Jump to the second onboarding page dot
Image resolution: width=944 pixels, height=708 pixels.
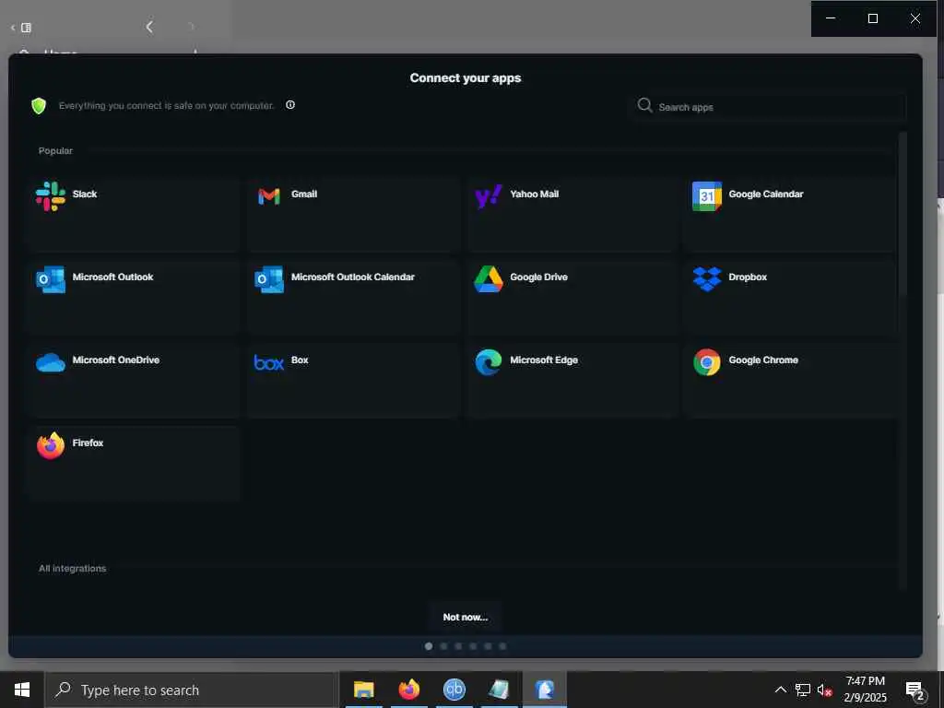tap(443, 646)
